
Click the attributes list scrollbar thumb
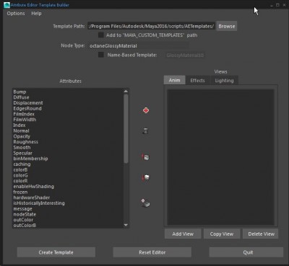126,128
